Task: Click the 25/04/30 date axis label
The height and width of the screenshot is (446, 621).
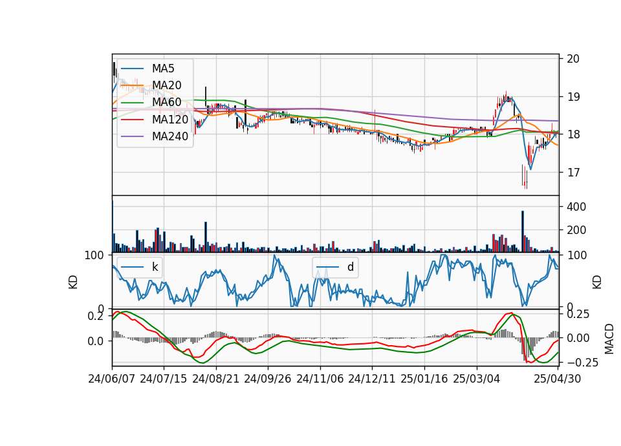Action: (x=558, y=379)
